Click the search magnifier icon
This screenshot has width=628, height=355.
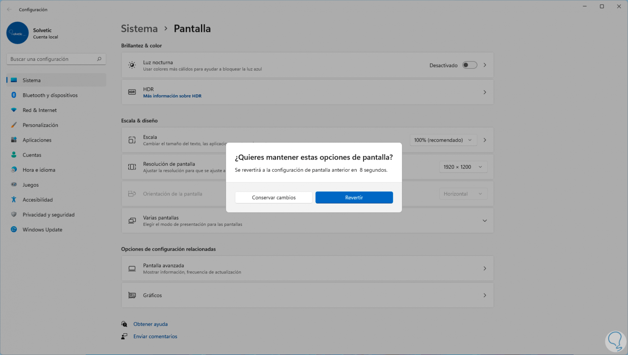pyautogui.click(x=99, y=59)
